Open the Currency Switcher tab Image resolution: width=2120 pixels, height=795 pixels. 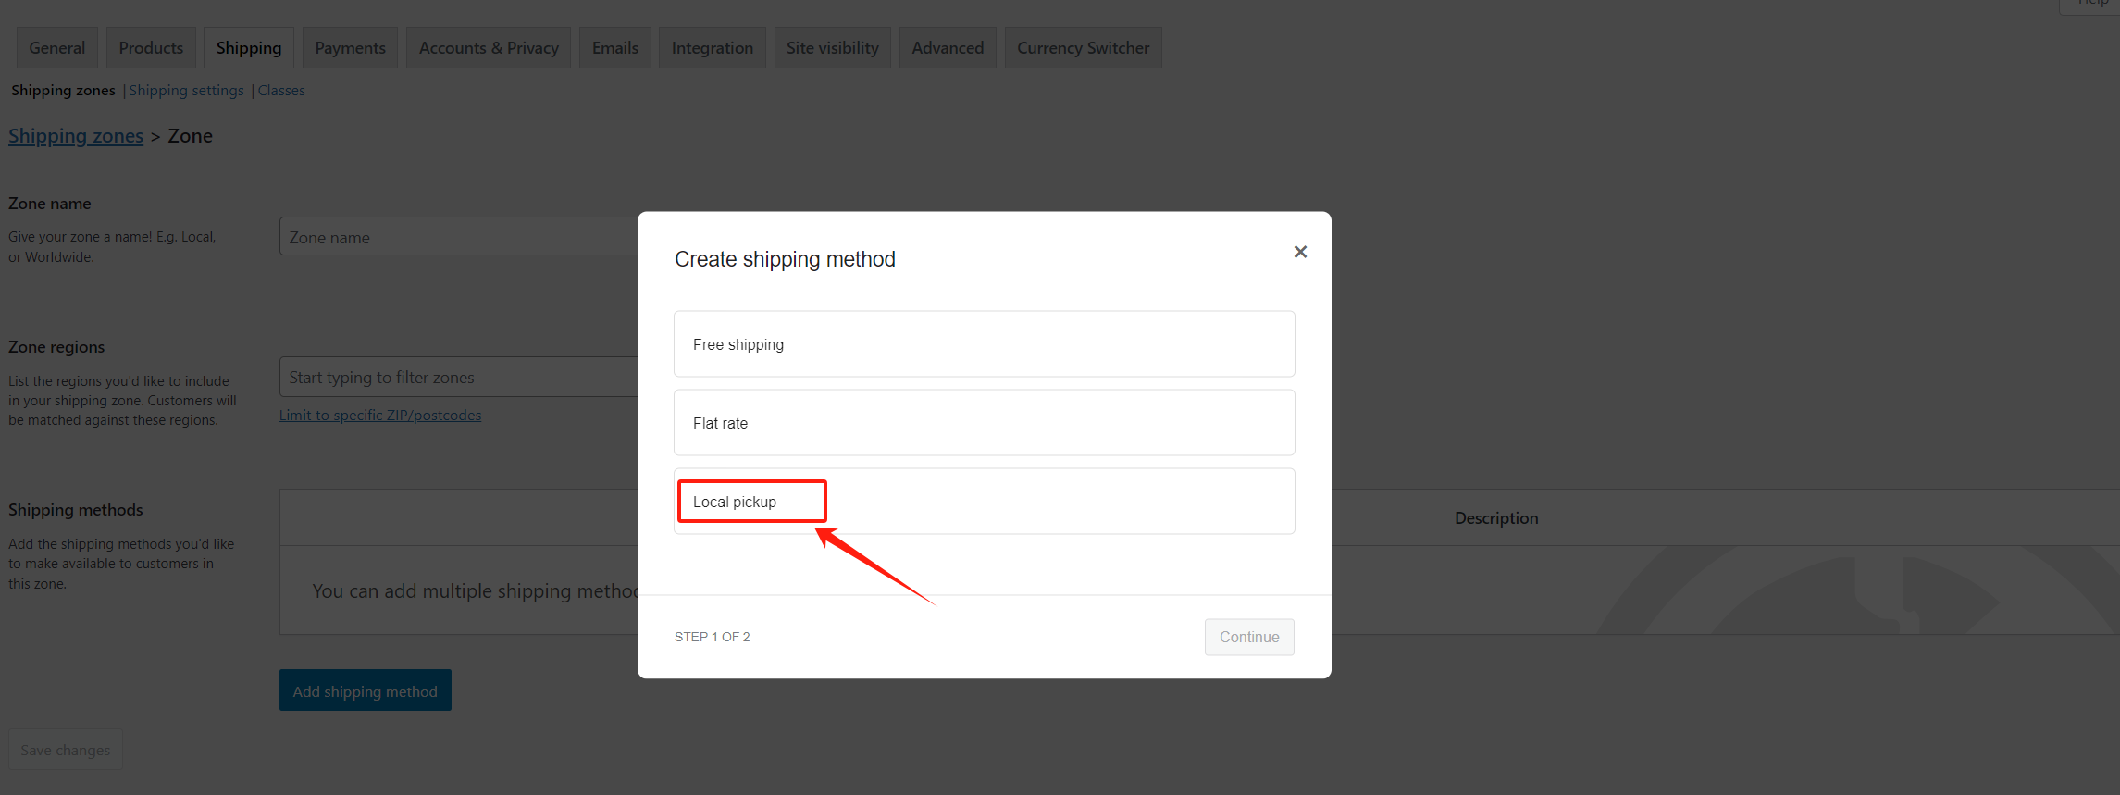coord(1083,48)
